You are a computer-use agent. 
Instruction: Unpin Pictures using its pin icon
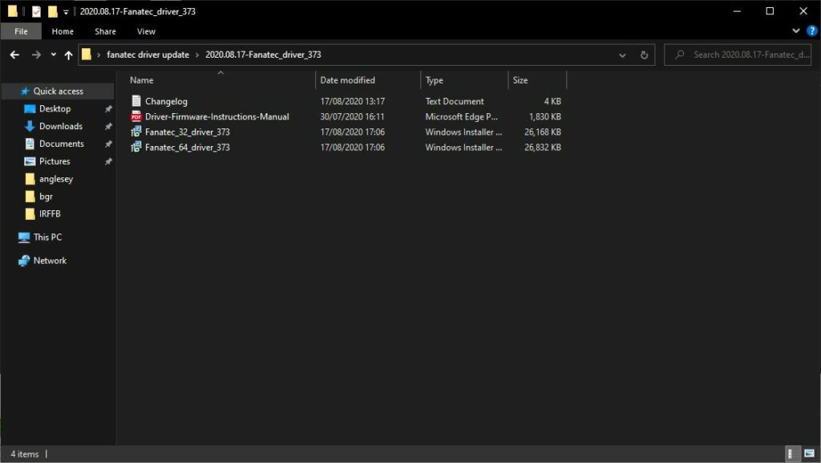[108, 161]
